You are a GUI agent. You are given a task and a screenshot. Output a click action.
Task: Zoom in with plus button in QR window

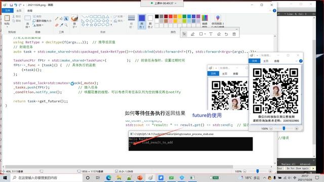tap(297, 128)
